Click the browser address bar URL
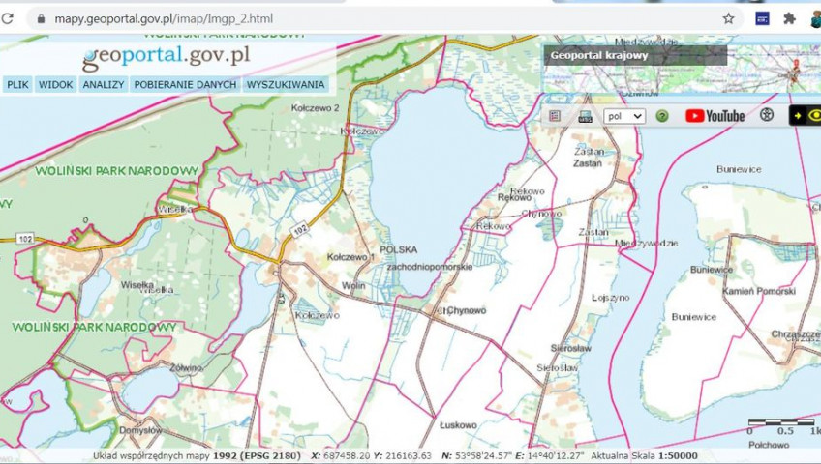Image resolution: width=821 pixels, height=464 pixels. (164, 18)
